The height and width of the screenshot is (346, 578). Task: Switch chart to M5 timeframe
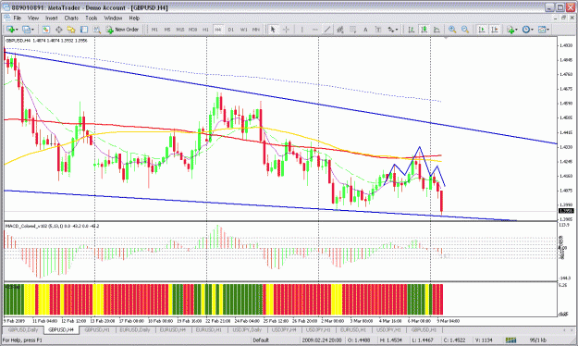[167, 30]
